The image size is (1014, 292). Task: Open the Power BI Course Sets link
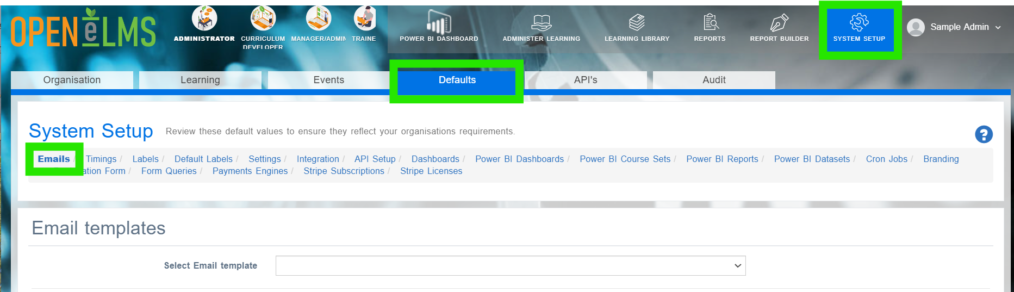(625, 159)
